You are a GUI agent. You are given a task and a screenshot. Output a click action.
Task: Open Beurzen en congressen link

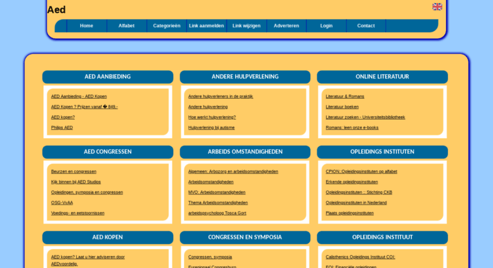(x=74, y=171)
